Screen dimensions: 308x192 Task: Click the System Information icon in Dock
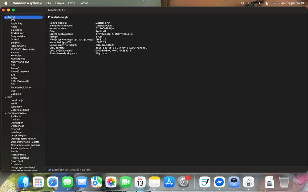click(x=249, y=182)
